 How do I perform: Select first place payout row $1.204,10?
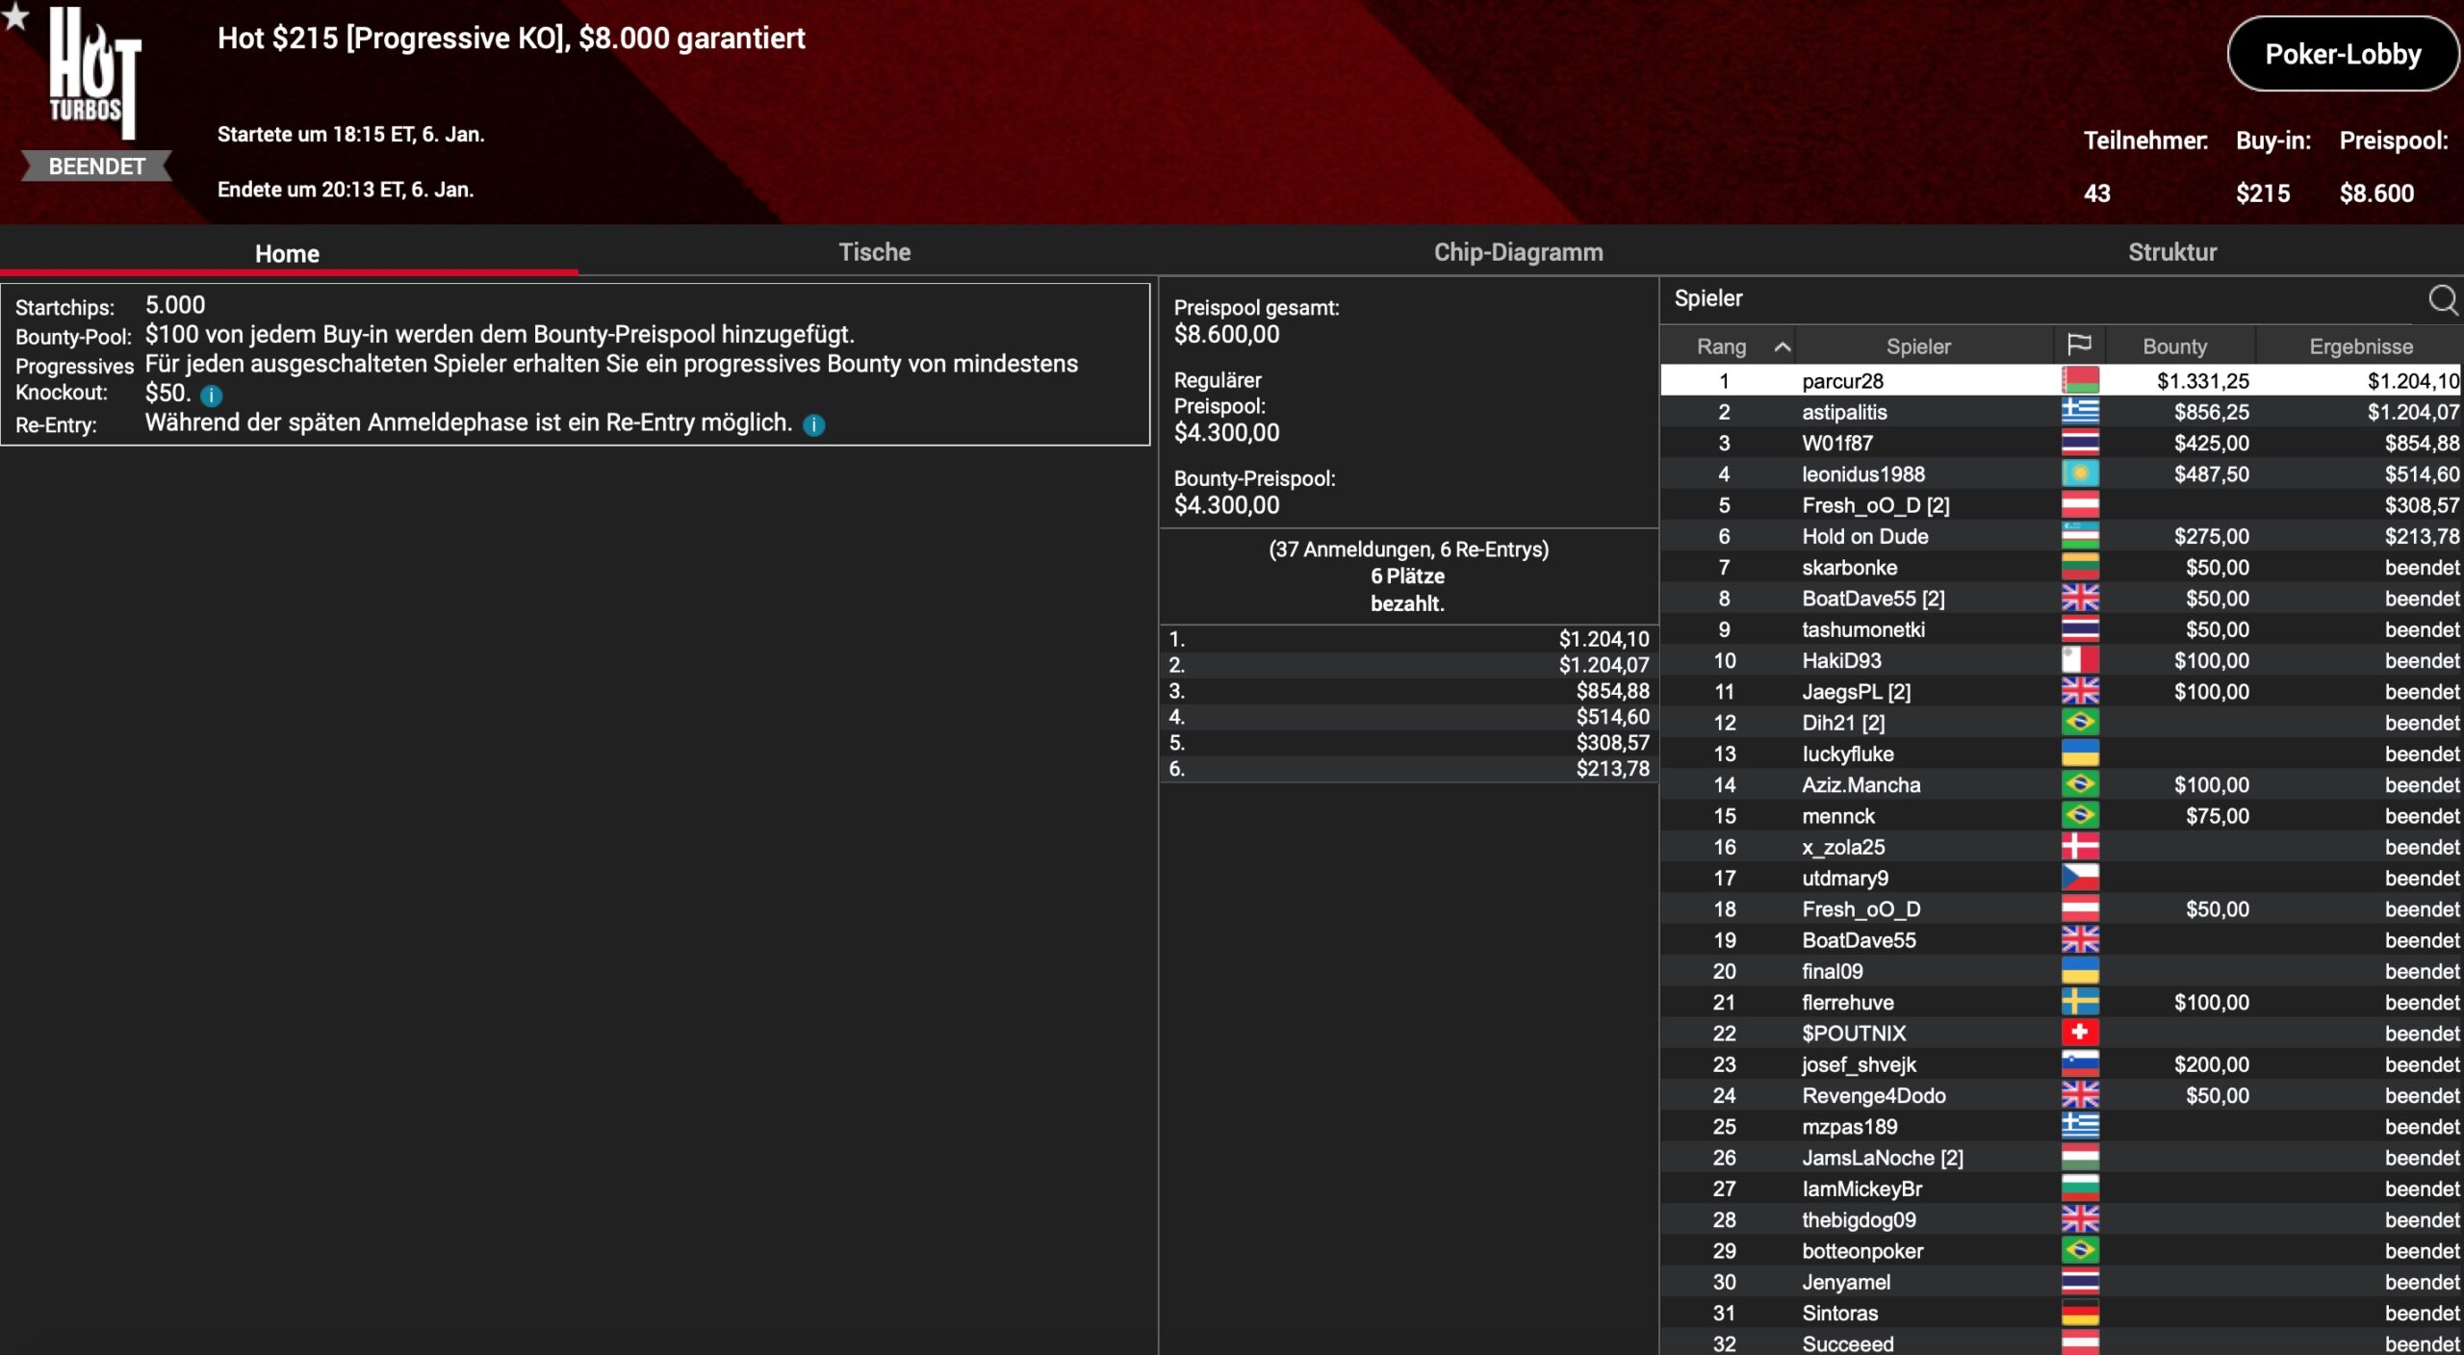pyautogui.click(x=1408, y=639)
